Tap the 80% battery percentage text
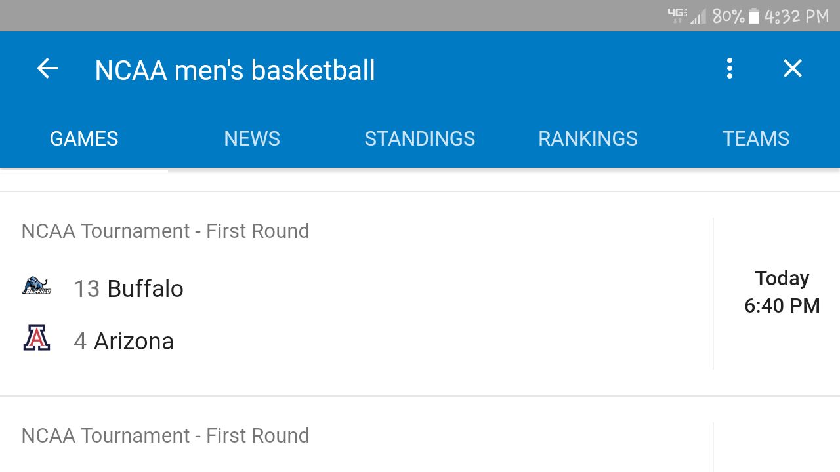This screenshot has height=472, width=840. pos(728,16)
